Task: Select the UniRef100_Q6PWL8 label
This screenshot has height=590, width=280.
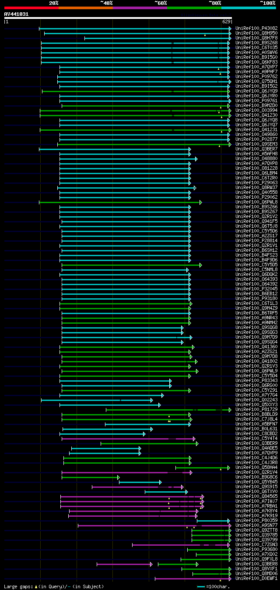Action: (255, 202)
